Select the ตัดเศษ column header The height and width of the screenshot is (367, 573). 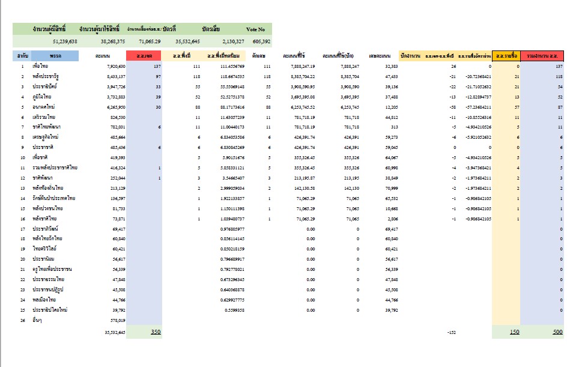pos(258,56)
